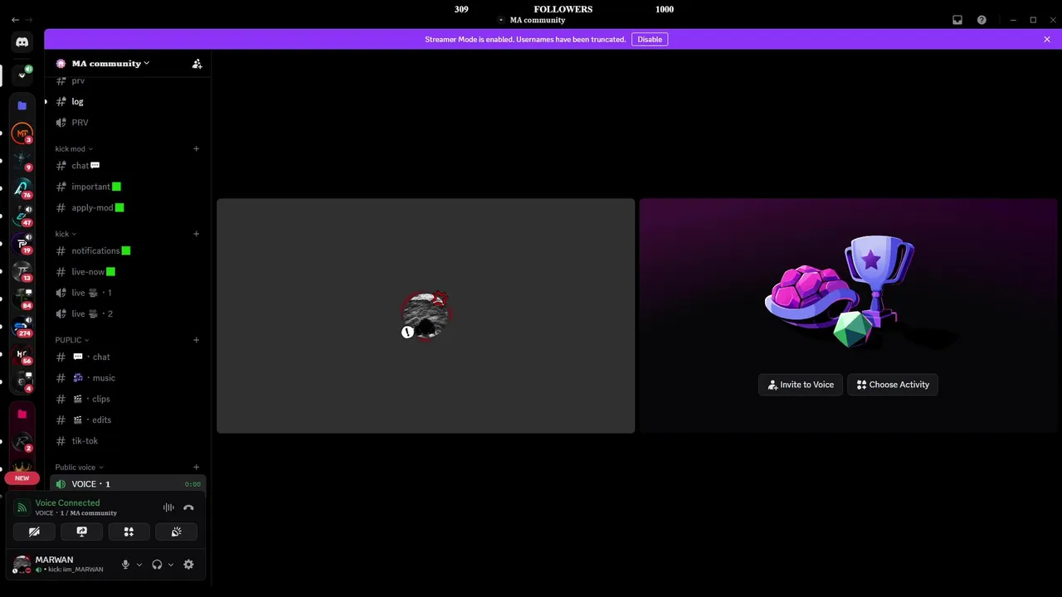Image resolution: width=1062 pixels, height=597 pixels.
Task: Open the blue server folder
Action: click(x=22, y=105)
